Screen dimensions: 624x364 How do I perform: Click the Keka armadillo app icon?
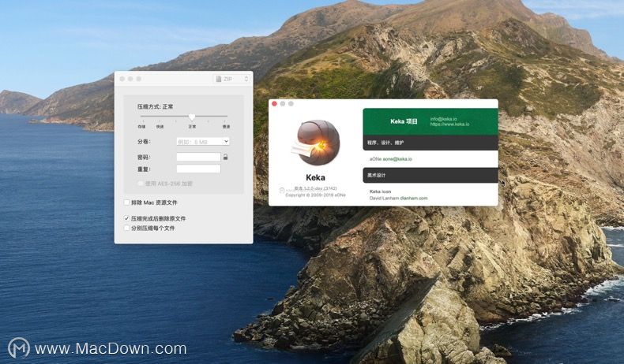317,143
